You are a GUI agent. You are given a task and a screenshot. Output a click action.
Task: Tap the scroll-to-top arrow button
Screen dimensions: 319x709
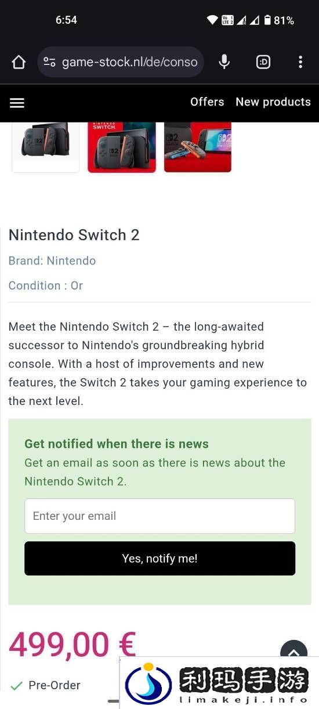pyautogui.click(x=293, y=652)
